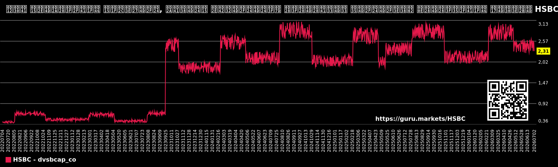The width and height of the screenshot is (558, 167).
Task: Click the 20250423 date label
Action: tap(376, 140)
